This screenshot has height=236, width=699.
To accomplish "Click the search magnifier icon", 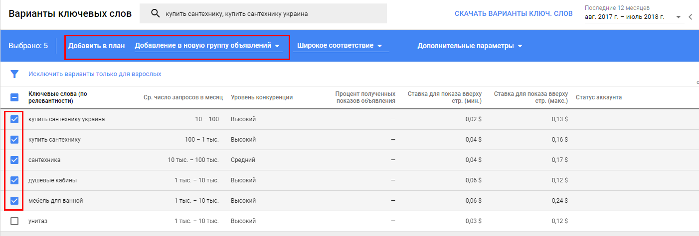I will pyautogui.click(x=156, y=14).
